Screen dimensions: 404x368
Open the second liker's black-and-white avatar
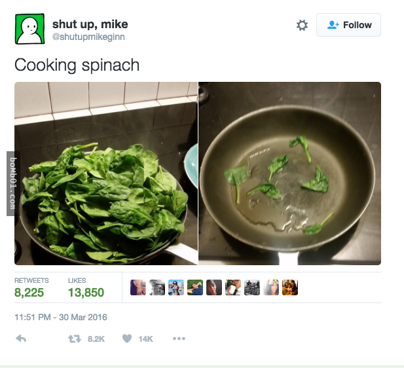(x=157, y=287)
